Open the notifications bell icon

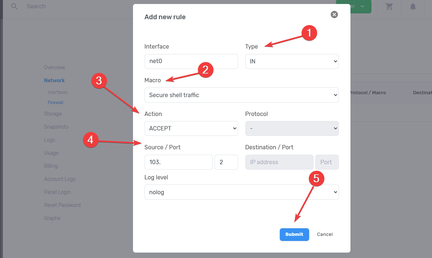(413, 7)
